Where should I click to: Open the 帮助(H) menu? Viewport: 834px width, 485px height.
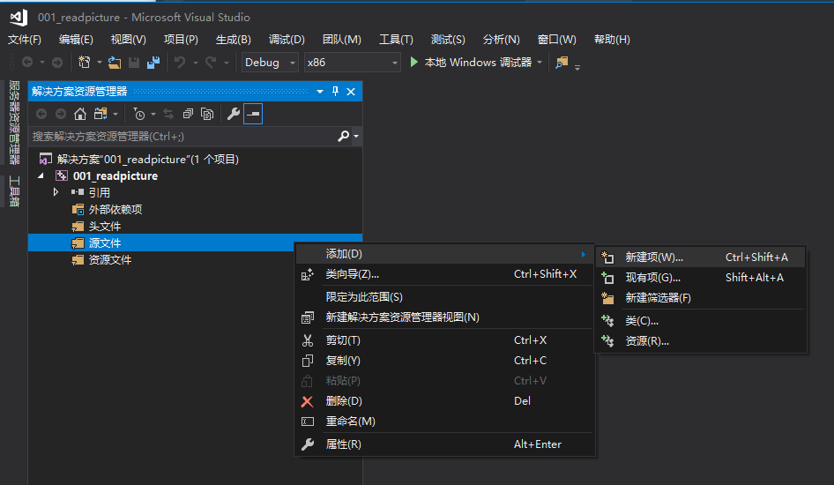tap(612, 40)
